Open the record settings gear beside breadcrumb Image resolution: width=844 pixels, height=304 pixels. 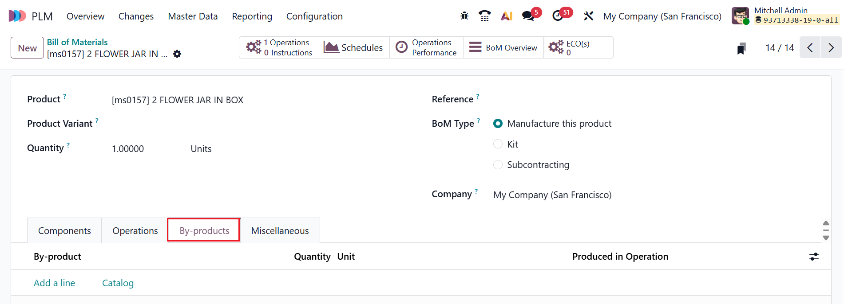(x=177, y=54)
